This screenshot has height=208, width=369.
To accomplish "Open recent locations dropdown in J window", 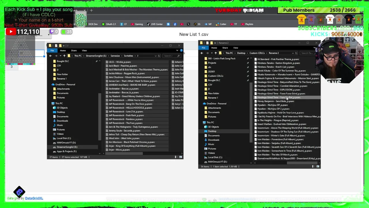I will pos(60,56).
